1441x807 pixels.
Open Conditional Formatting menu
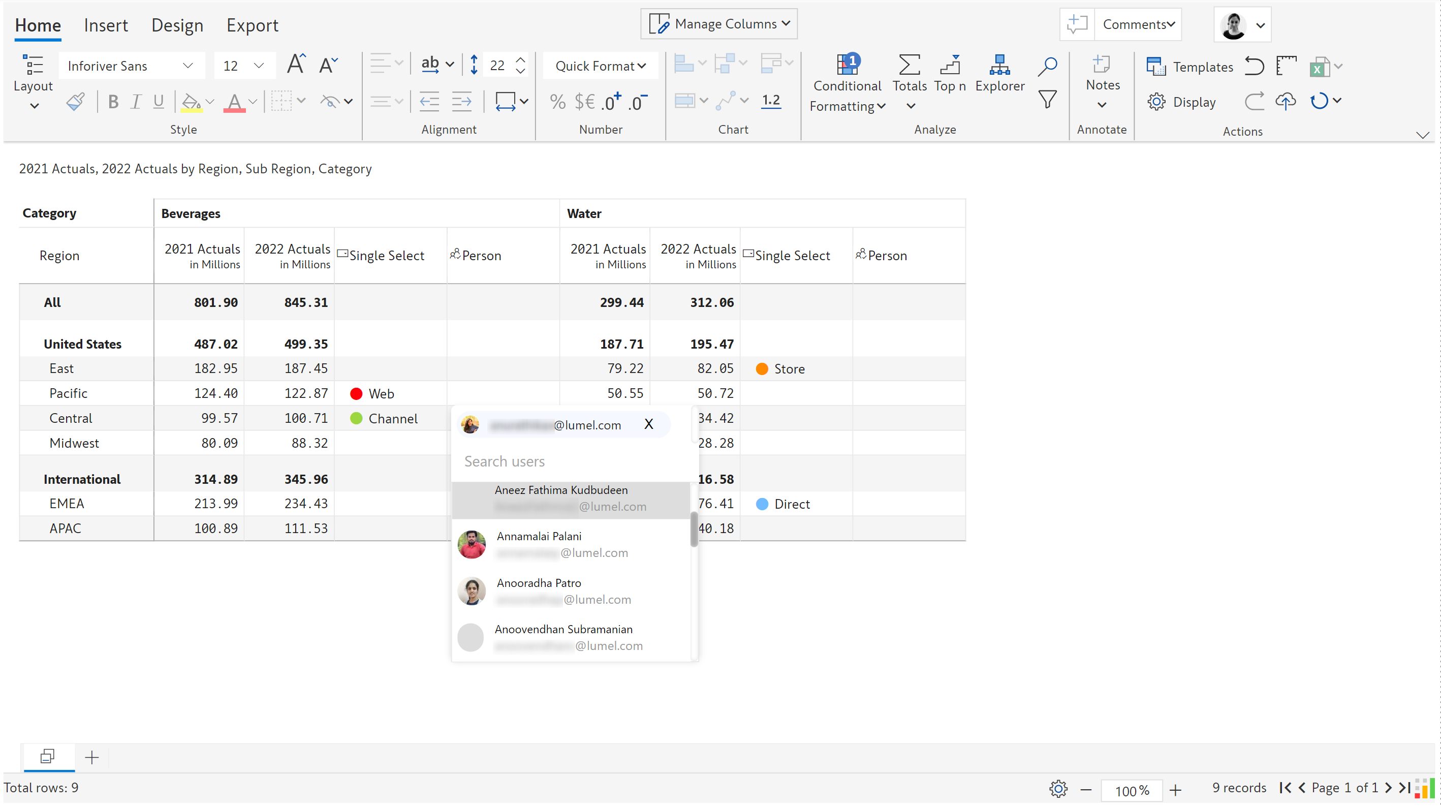(x=847, y=82)
